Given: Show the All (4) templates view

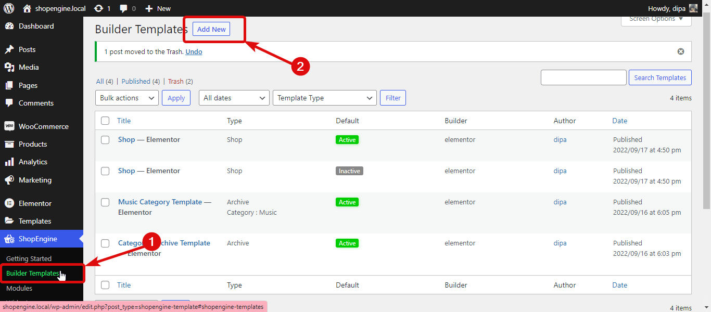Looking at the screenshot, I should click(105, 81).
